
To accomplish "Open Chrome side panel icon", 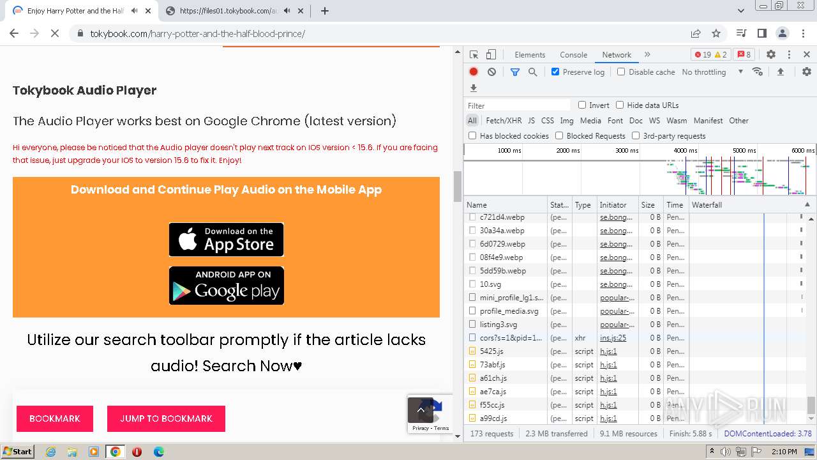I will [x=762, y=33].
